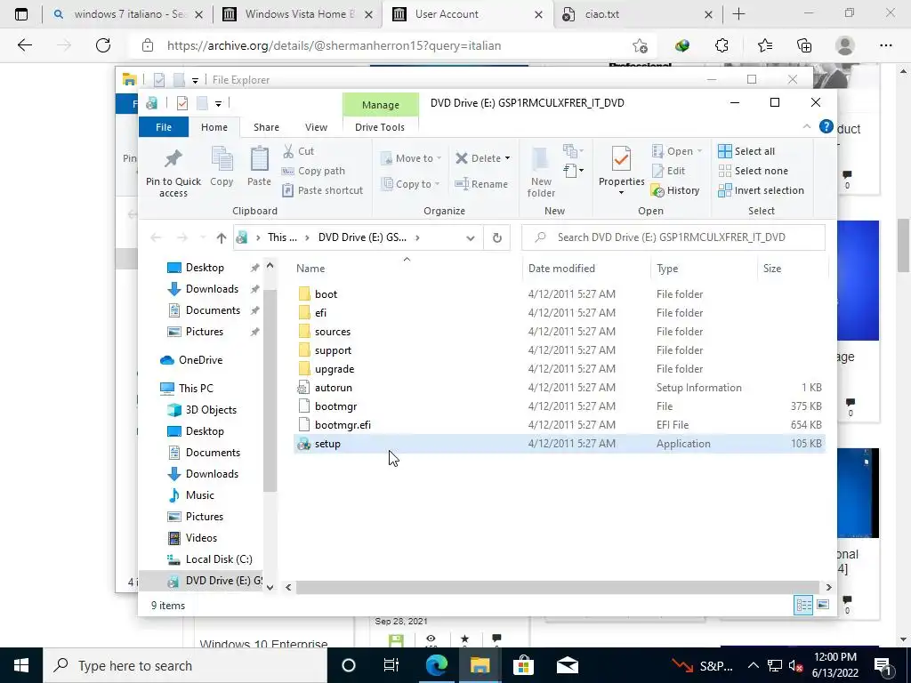Image resolution: width=911 pixels, height=683 pixels.
Task: Open the Move to dropdown
Action: pyautogui.click(x=411, y=158)
